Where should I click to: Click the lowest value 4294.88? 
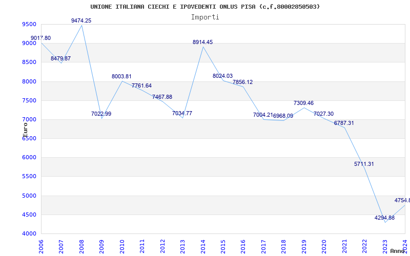[384, 218]
